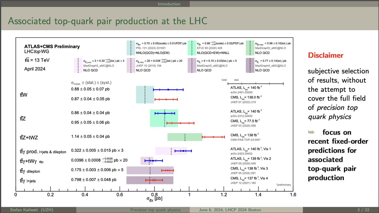
Task: Open the arXiv:2401.05299 reference
Action: [242, 92]
